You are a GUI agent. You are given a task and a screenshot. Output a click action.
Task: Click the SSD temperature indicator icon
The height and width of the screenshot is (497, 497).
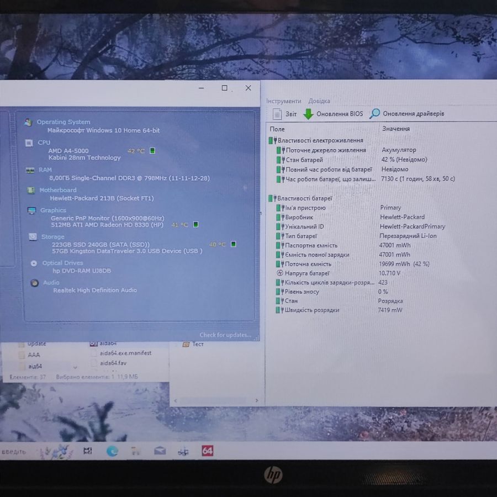coord(234,244)
